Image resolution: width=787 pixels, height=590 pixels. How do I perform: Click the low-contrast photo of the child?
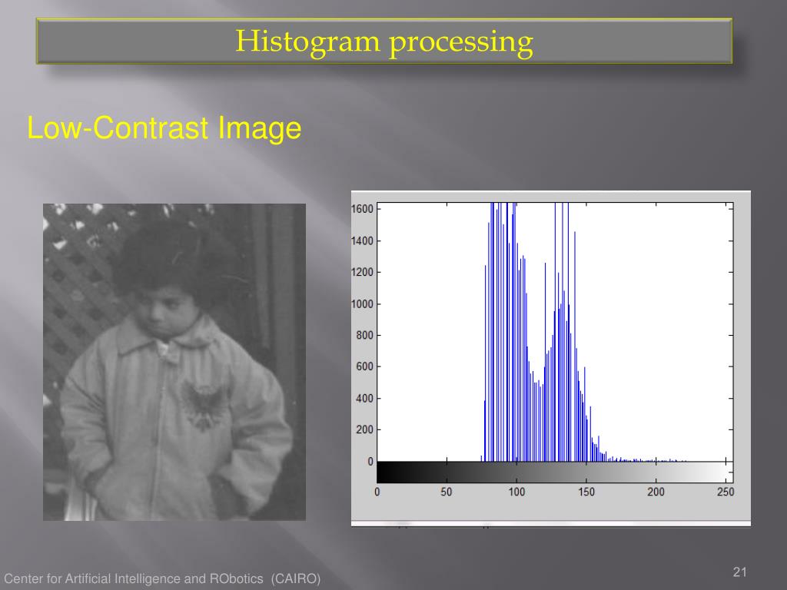(174, 362)
